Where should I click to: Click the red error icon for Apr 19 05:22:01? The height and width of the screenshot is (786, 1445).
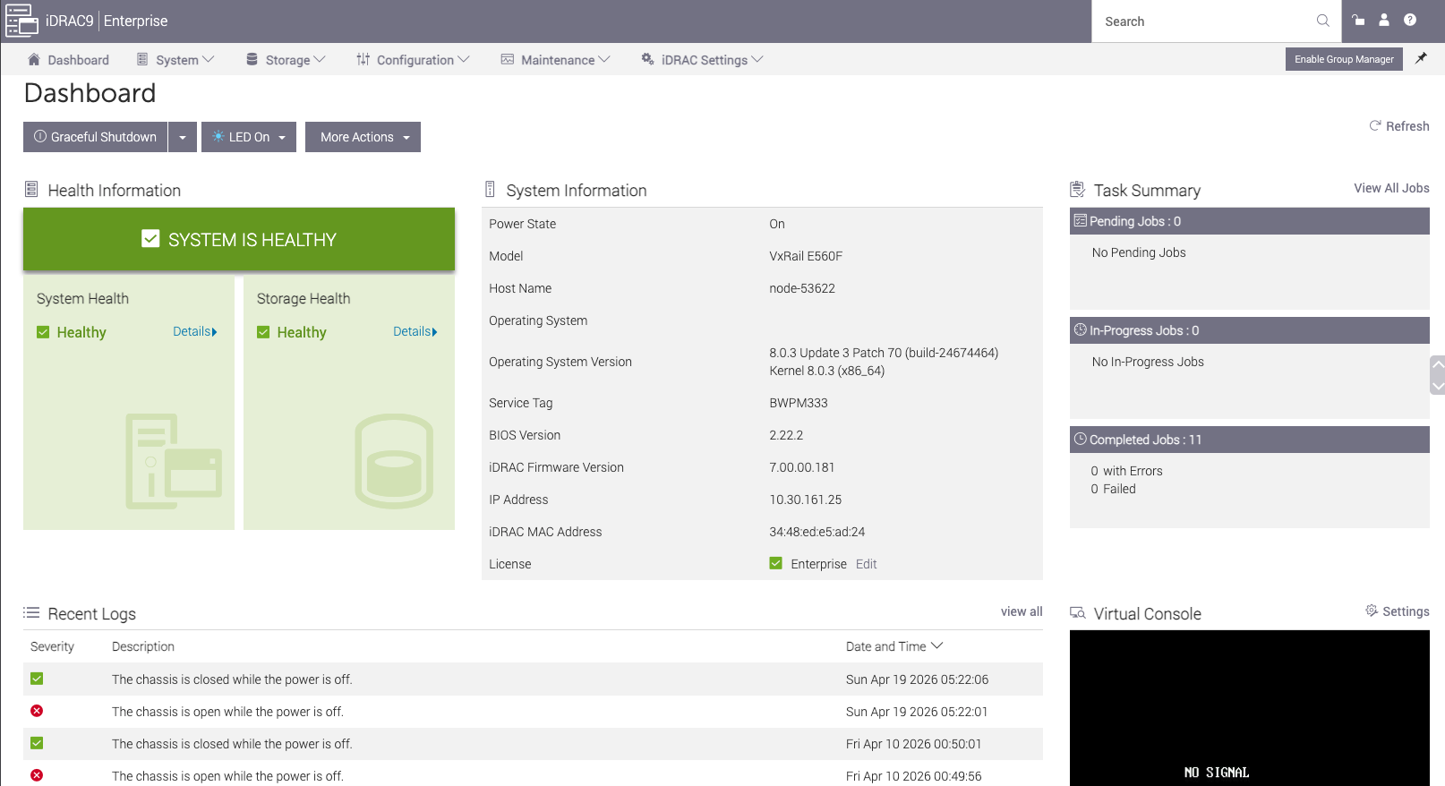tap(37, 711)
